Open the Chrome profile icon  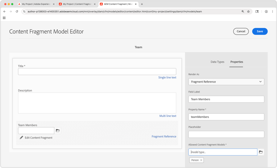click(266, 11)
